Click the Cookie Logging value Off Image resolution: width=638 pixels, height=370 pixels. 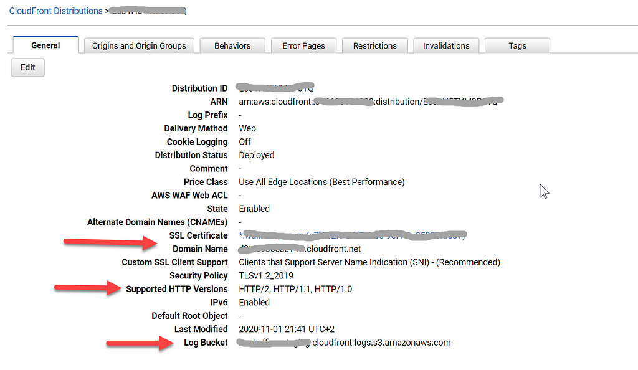click(x=244, y=142)
